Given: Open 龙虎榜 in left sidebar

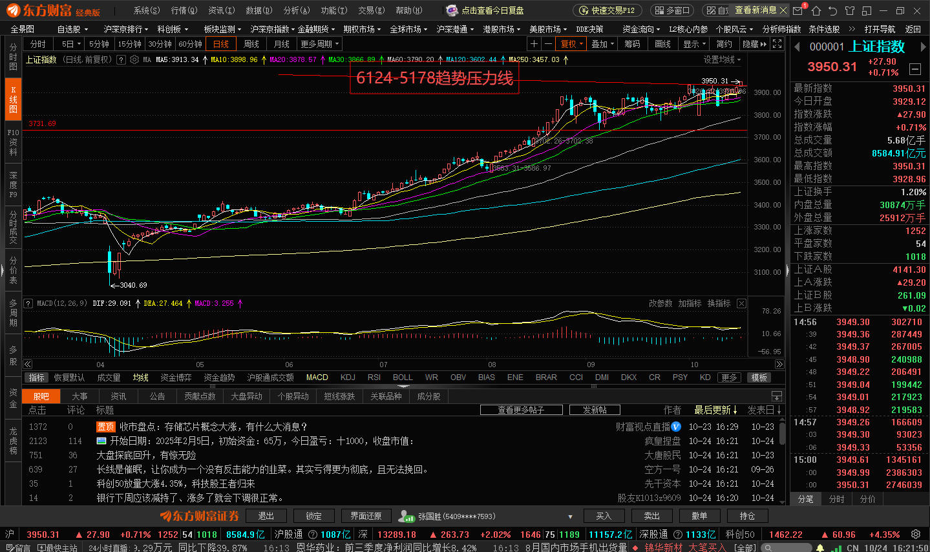Looking at the screenshot, I should click(x=13, y=441).
